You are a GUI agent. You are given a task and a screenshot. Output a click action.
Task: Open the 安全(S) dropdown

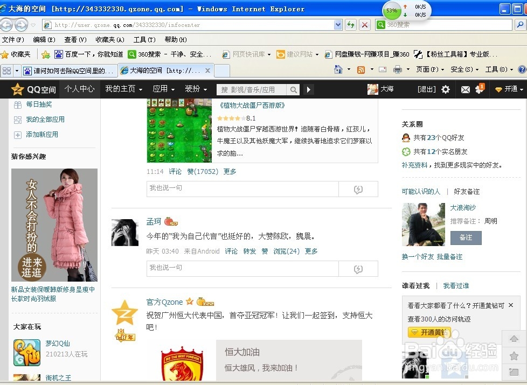[x=464, y=69]
